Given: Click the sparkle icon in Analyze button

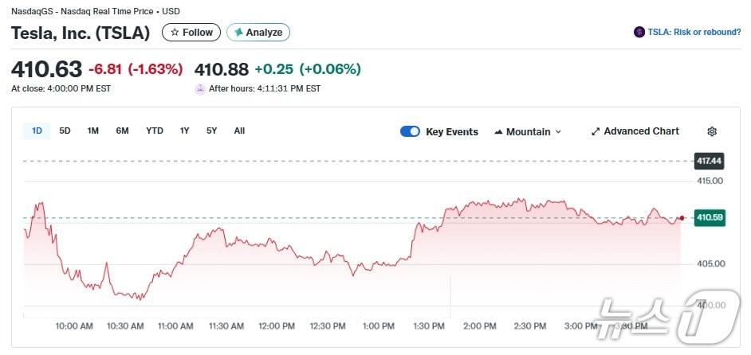Looking at the screenshot, I should point(238,33).
